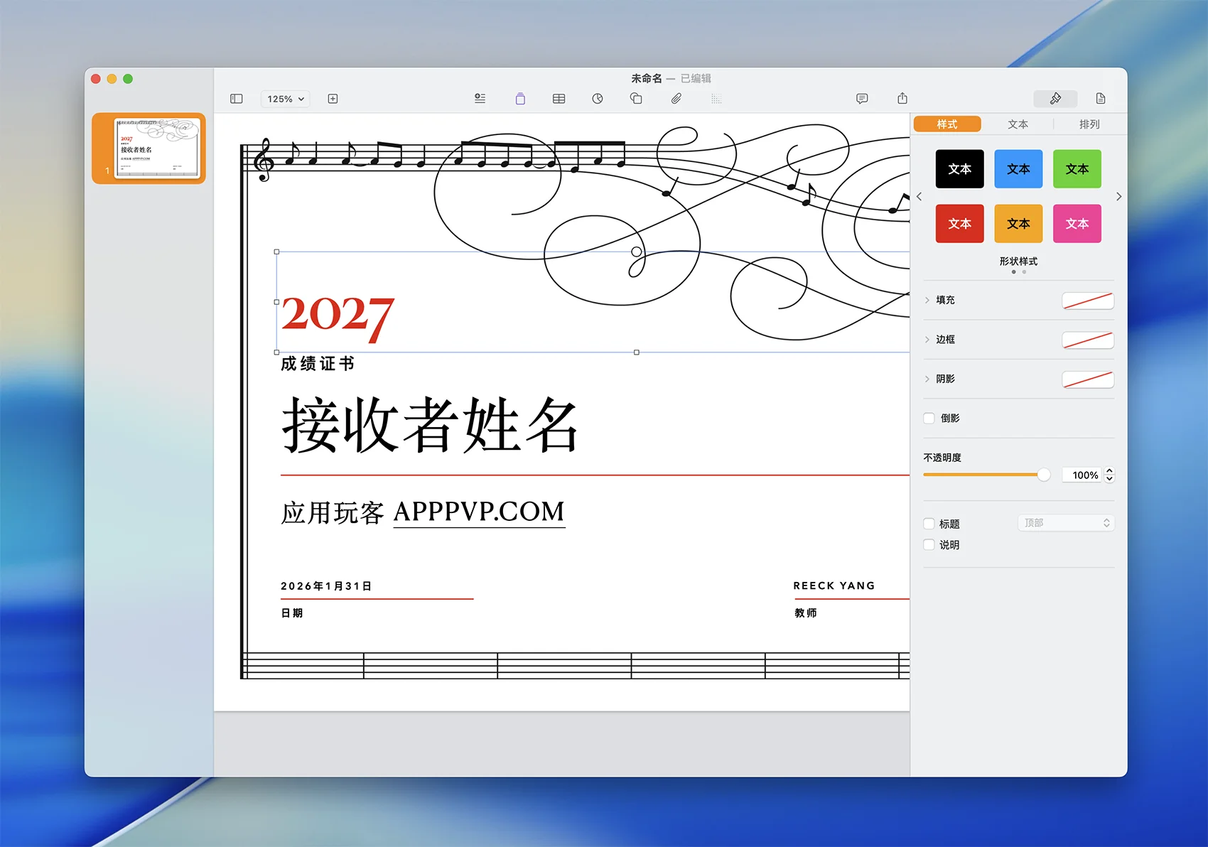Screen dimensions: 1208x847
Task: Open the 125% zoom dropdown
Action: click(286, 99)
